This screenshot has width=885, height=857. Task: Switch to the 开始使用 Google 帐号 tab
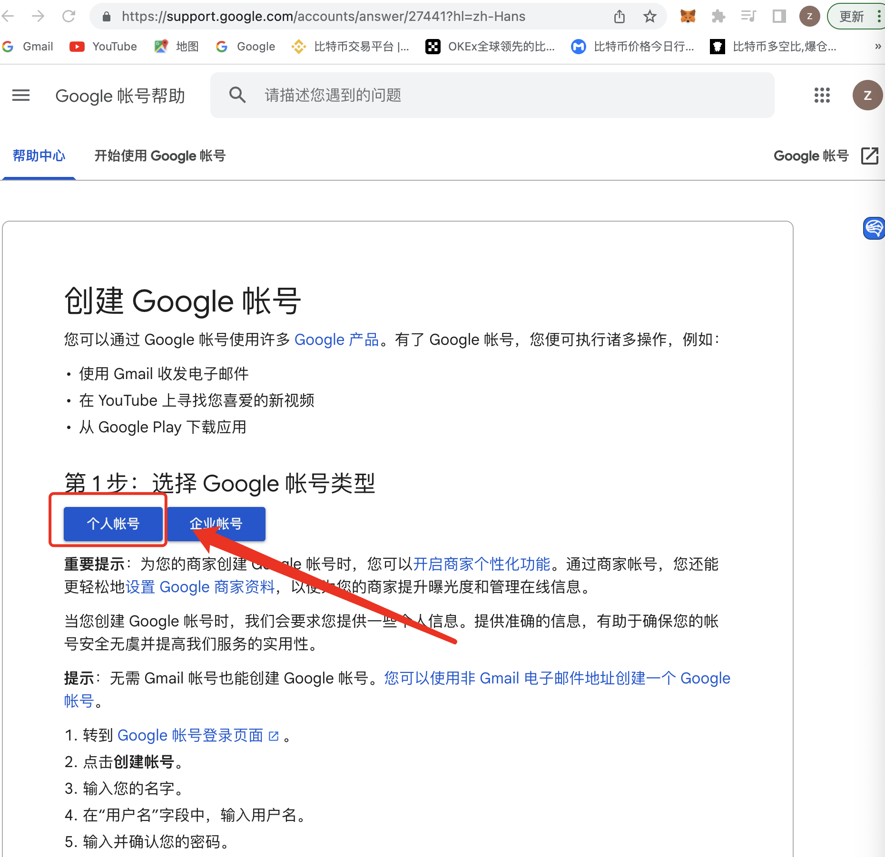pyautogui.click(x=159, y=156)
